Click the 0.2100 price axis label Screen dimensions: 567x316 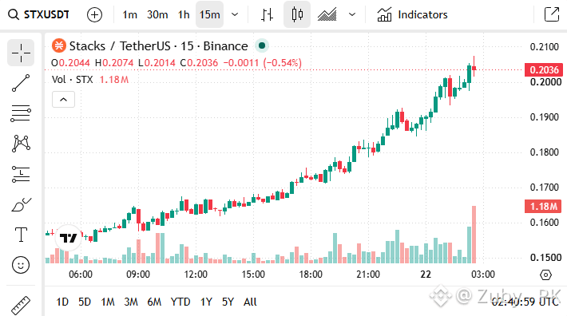(544, 47)
